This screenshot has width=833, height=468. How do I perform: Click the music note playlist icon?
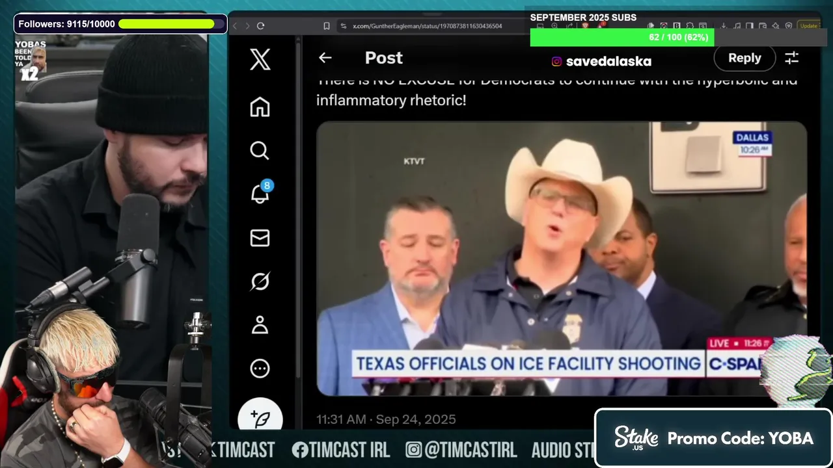point(737,26)
